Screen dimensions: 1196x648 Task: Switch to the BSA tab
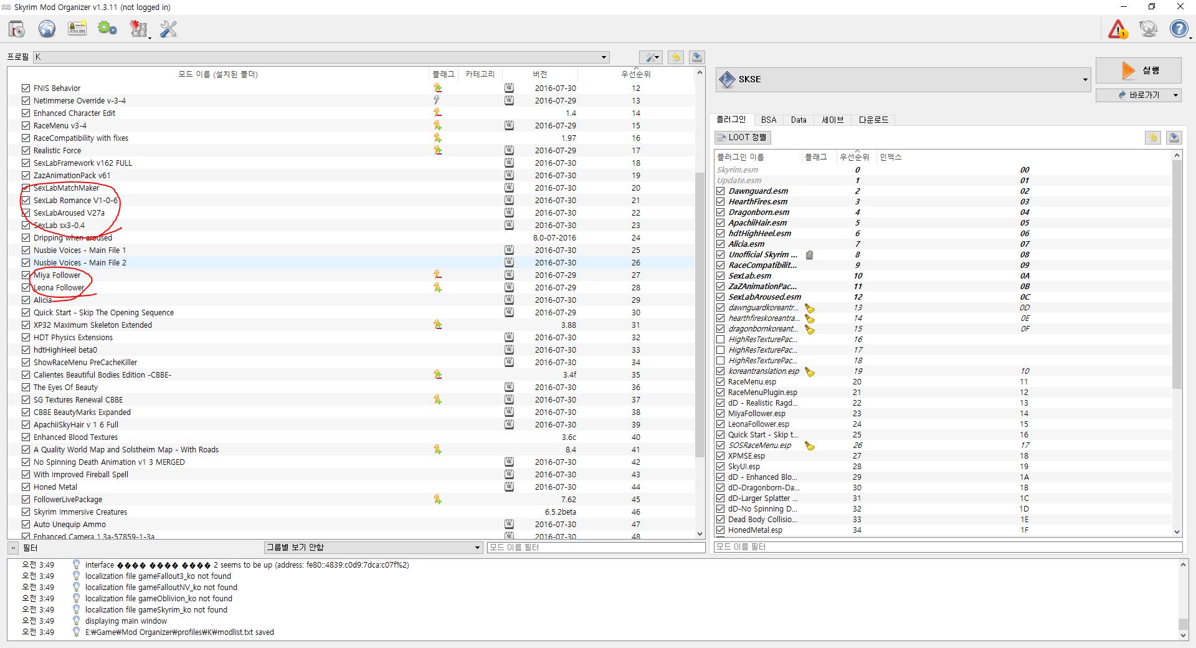click(769, 120)
